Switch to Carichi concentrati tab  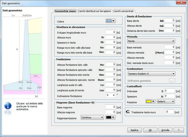point(123,11)
